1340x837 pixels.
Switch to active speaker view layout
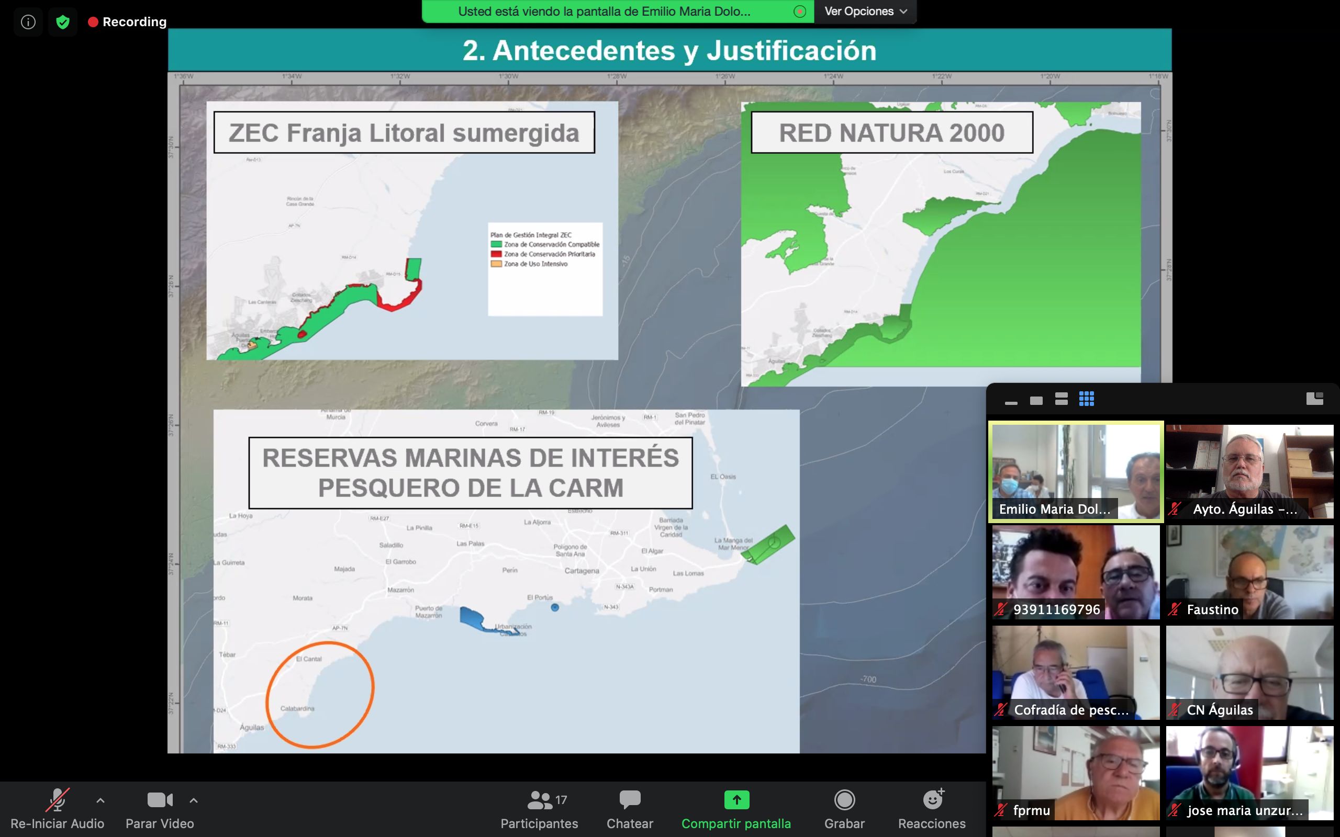click(1036, 399)
